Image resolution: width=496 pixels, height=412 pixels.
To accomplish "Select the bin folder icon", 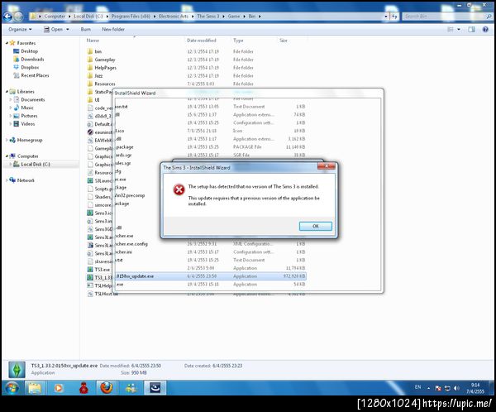I will coord(90,51).
